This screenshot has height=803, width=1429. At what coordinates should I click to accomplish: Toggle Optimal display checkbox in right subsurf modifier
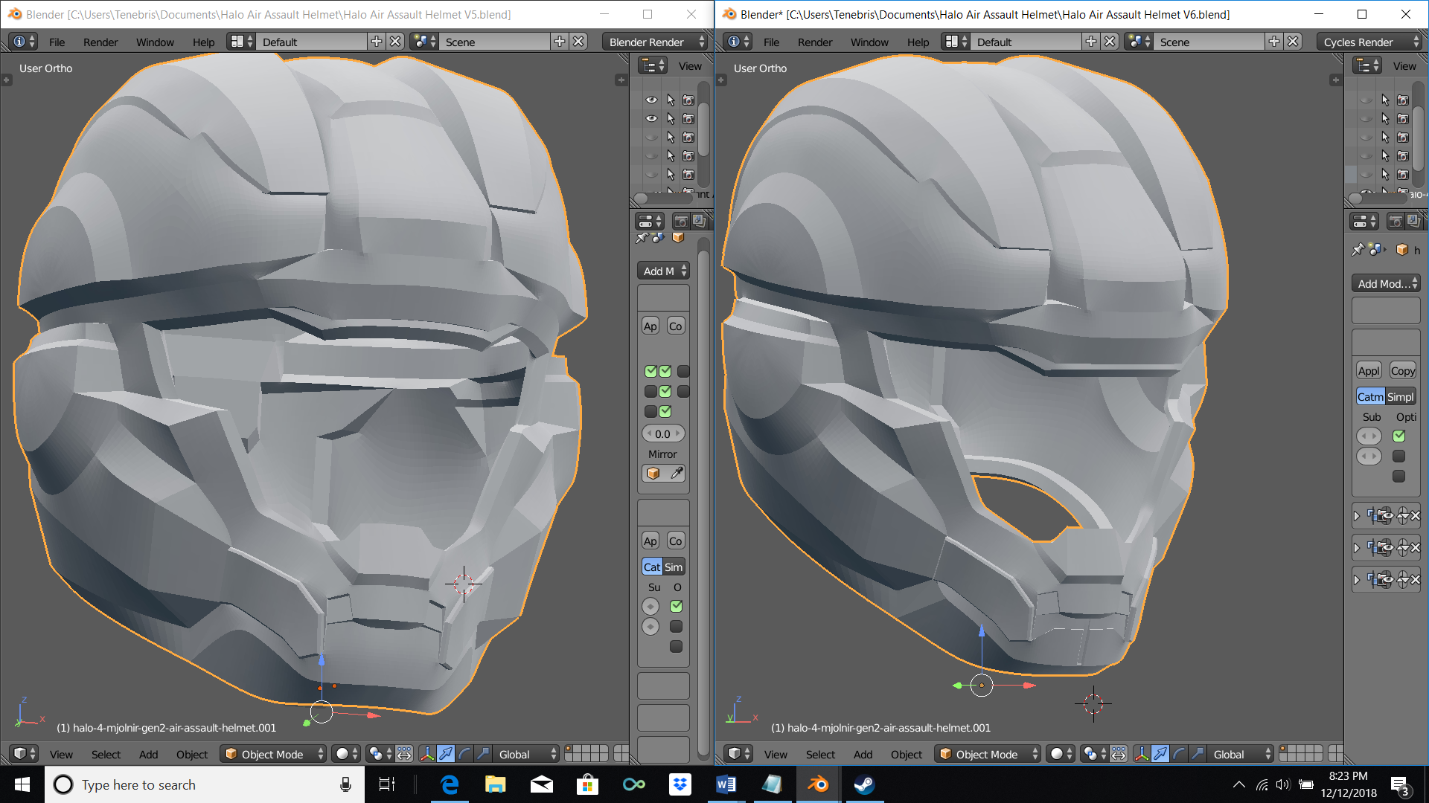pyautogui.click(x=1399, y=436)
